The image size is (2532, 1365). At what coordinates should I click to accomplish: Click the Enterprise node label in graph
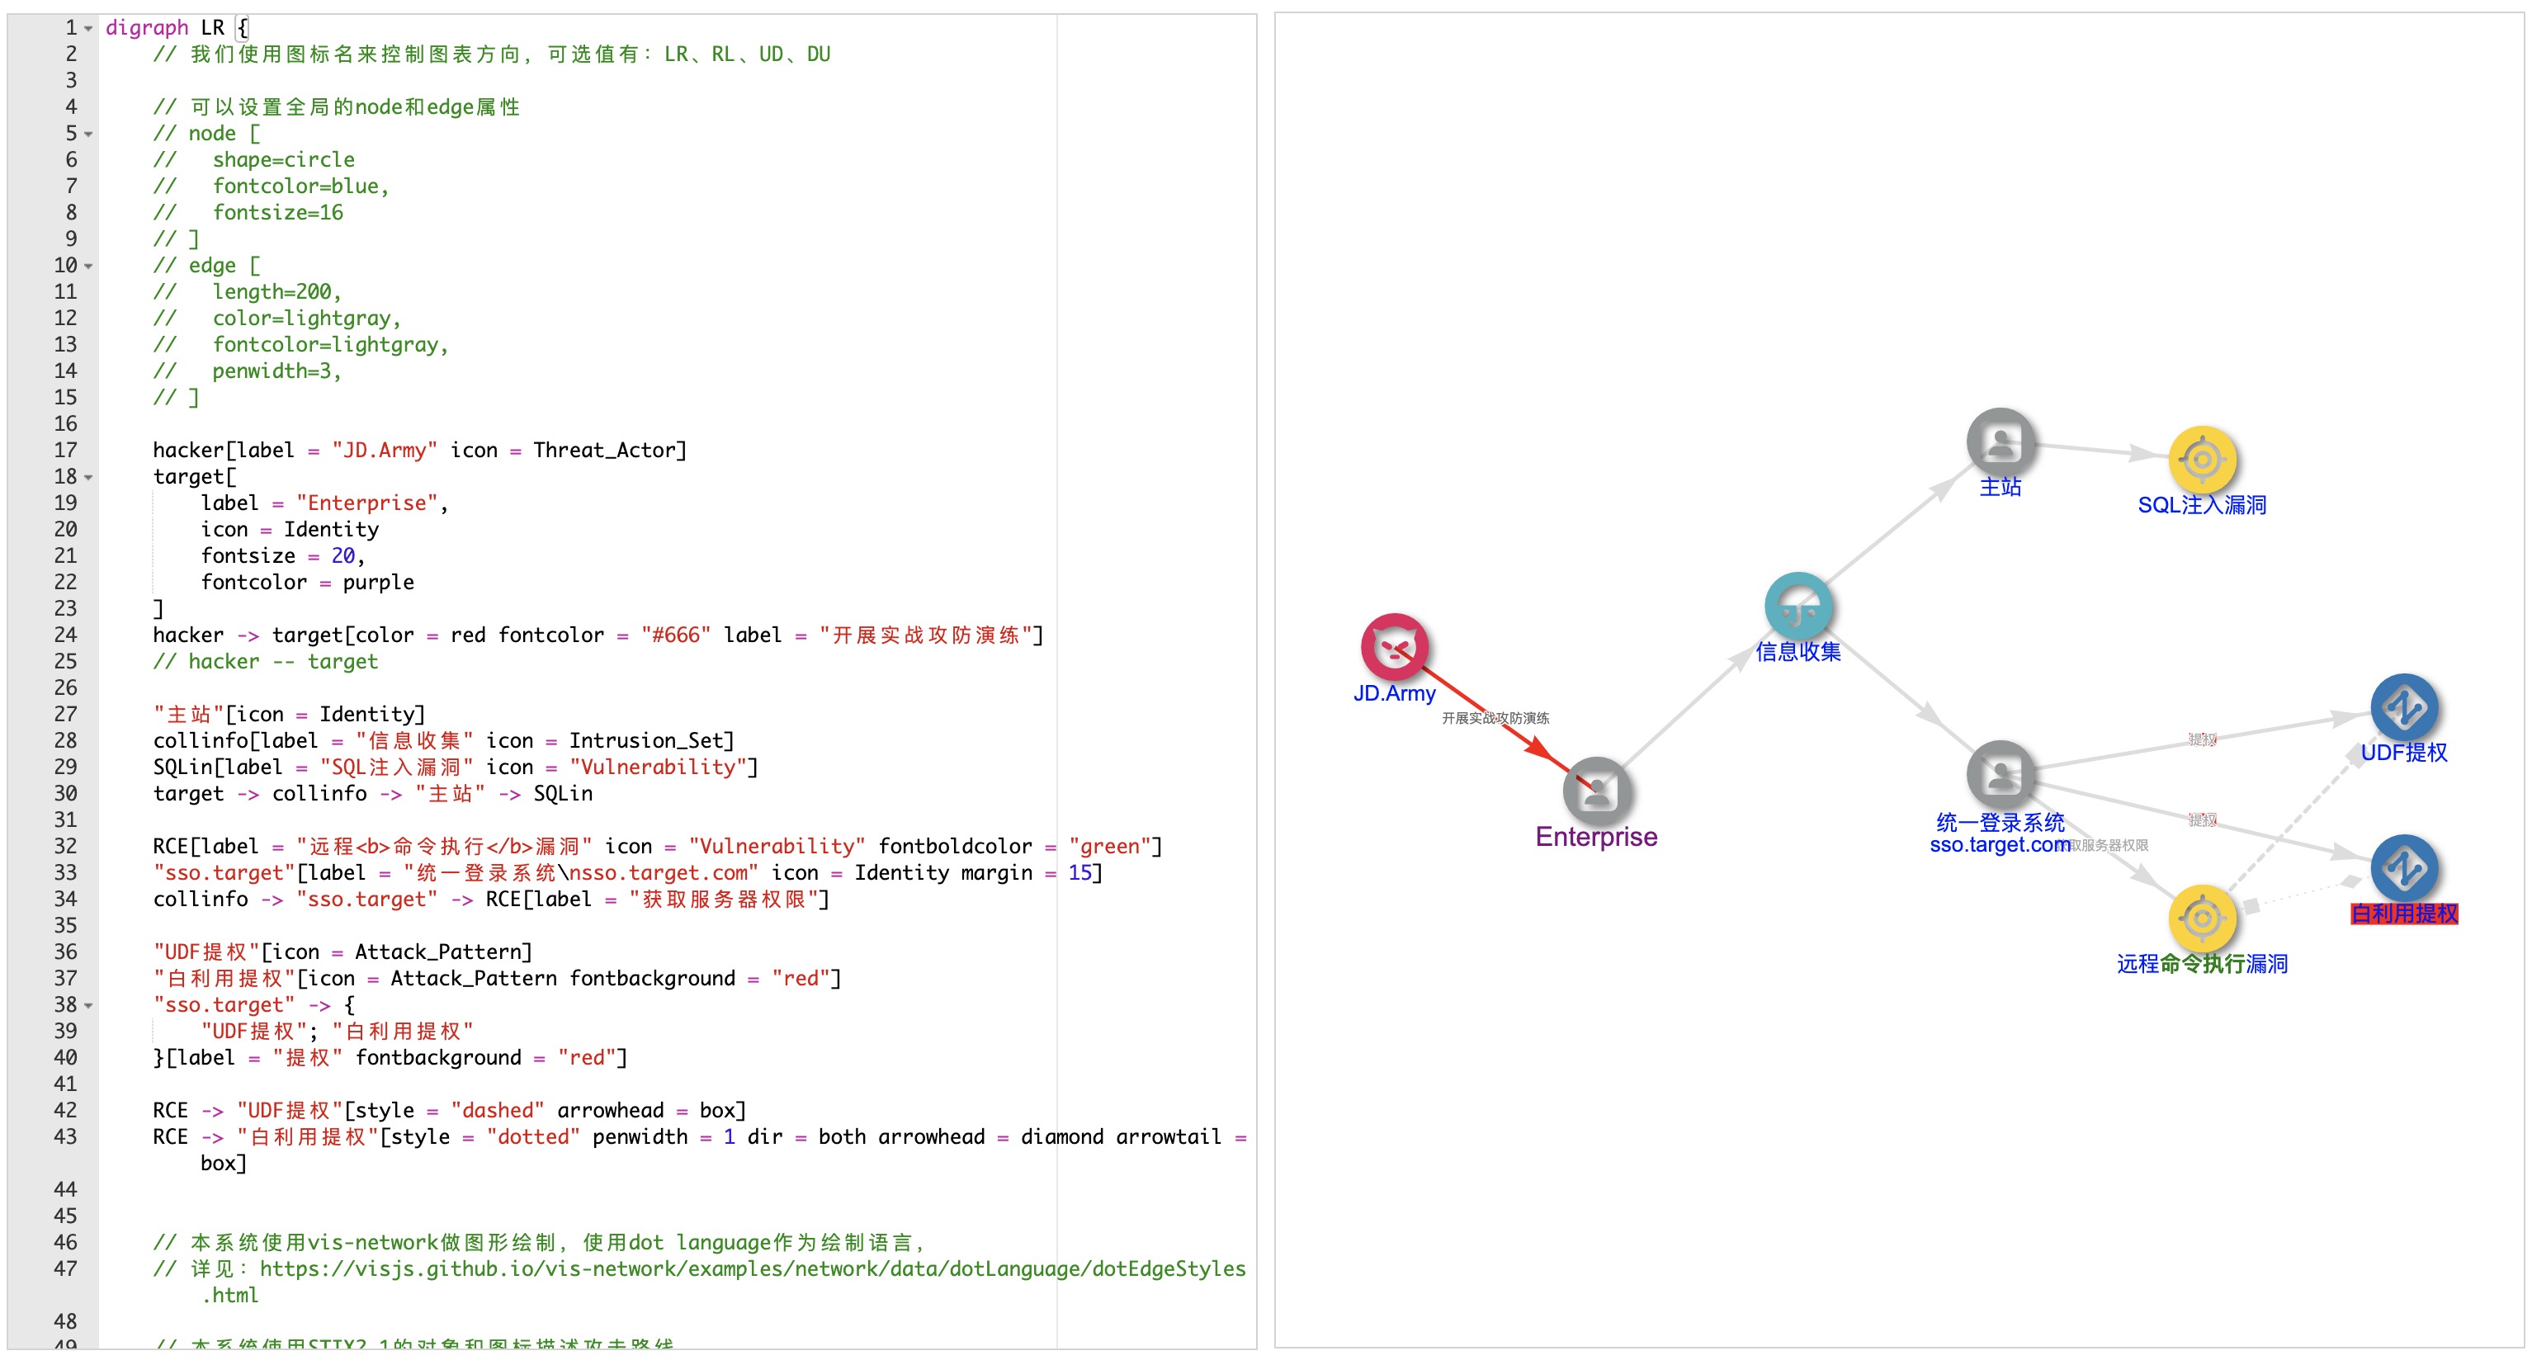pos(1596,836)
